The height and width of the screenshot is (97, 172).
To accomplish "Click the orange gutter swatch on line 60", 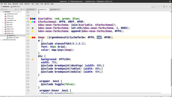I will [x=33, y=59].
